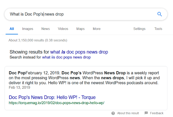Go to the Videos tab

point(63,29)
